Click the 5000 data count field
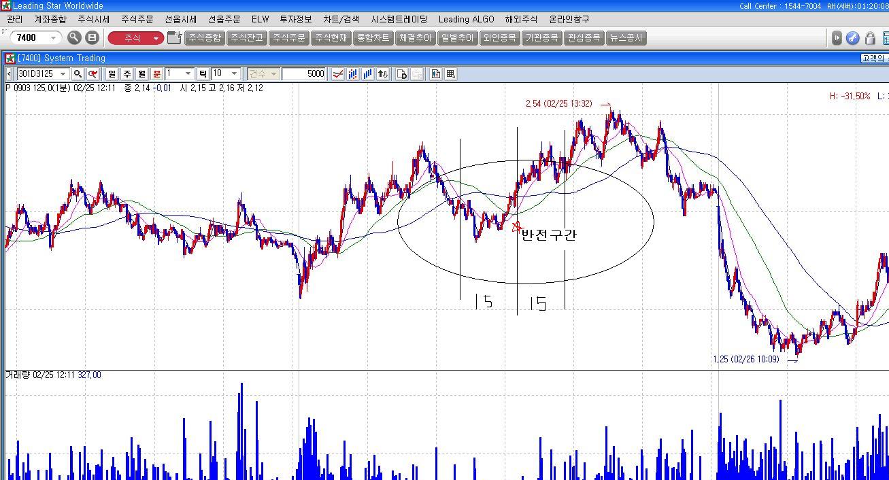The image size is (889, 480). (304, 73)
